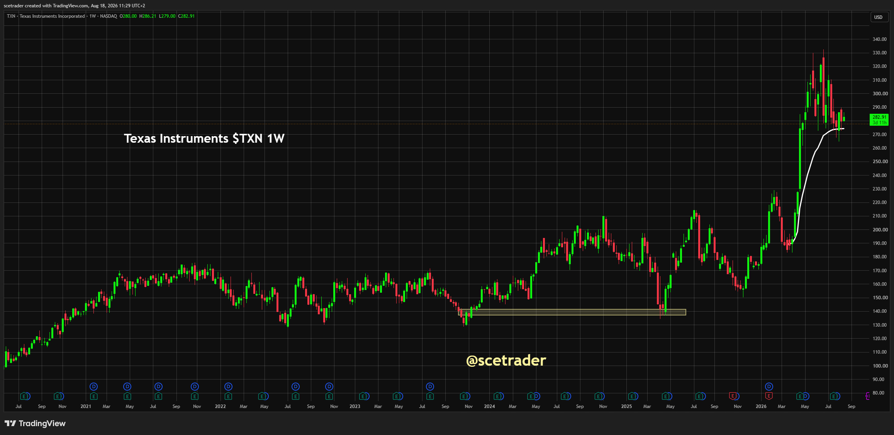This screenshot has height=435, width=894.
Task: Click the open value O280.00
Action: tap(128, 16)
